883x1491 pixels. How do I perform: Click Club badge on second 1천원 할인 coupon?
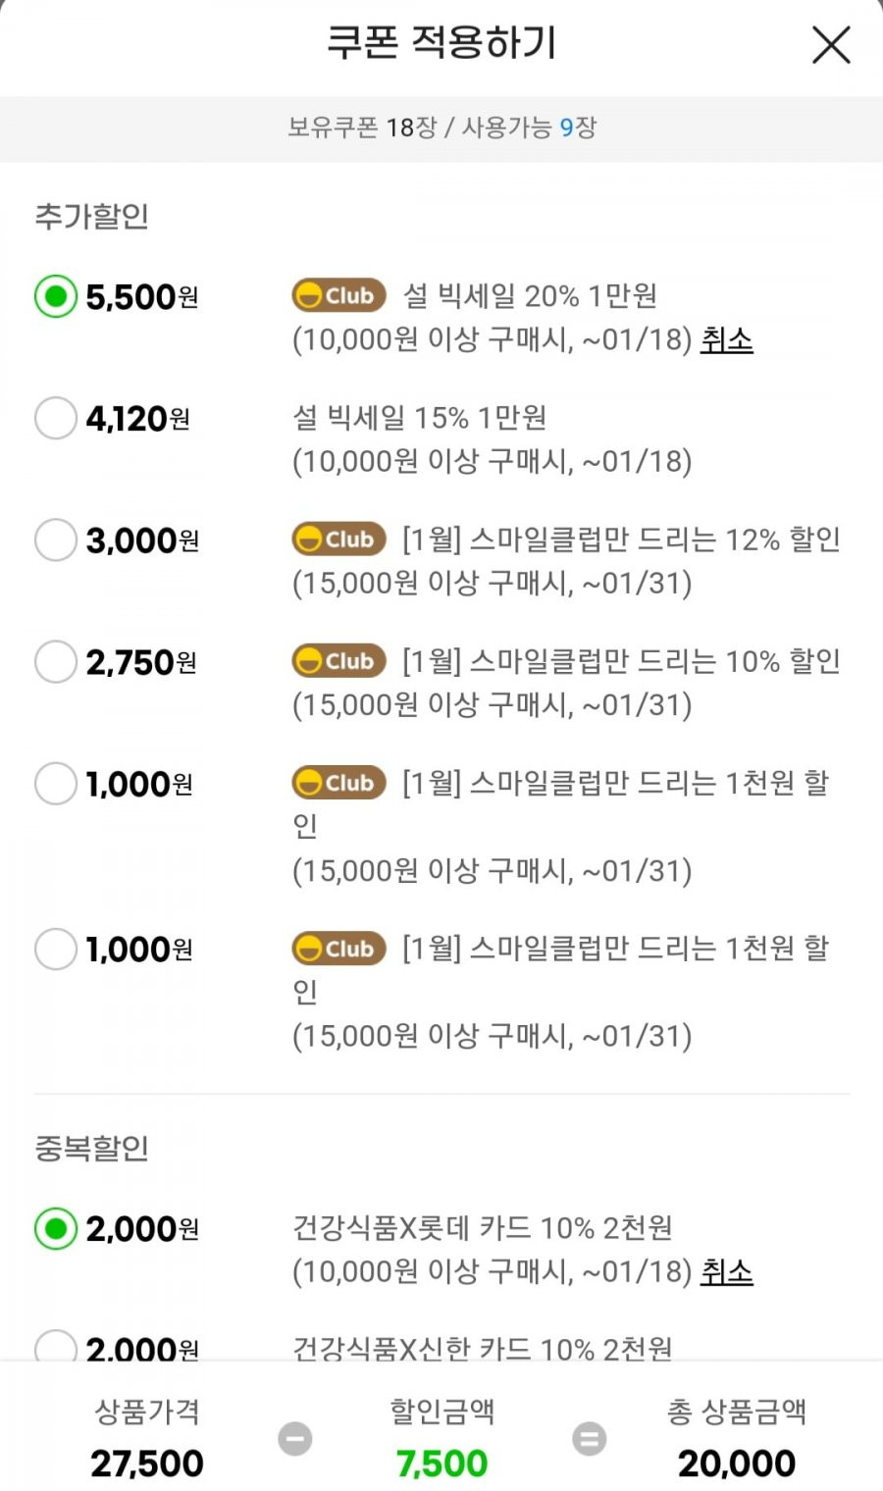pos(338,948)
